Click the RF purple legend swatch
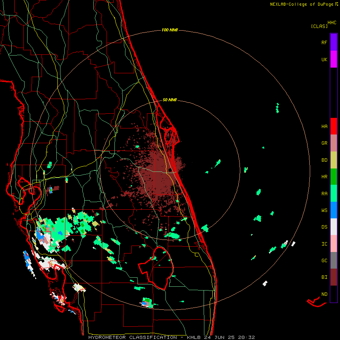Screen dimensions: 340x340 point(334,42)
